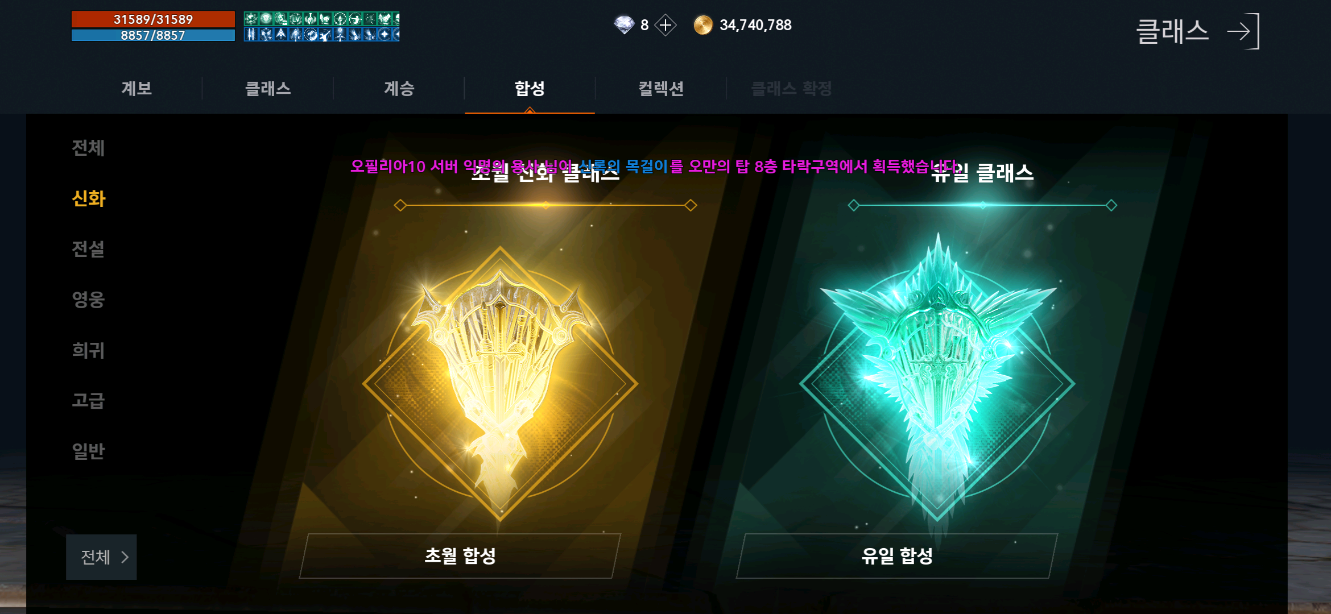The image size is (1331, 614).
Task: Select 전설 grade in sidebar
Action: click(88, 249)
